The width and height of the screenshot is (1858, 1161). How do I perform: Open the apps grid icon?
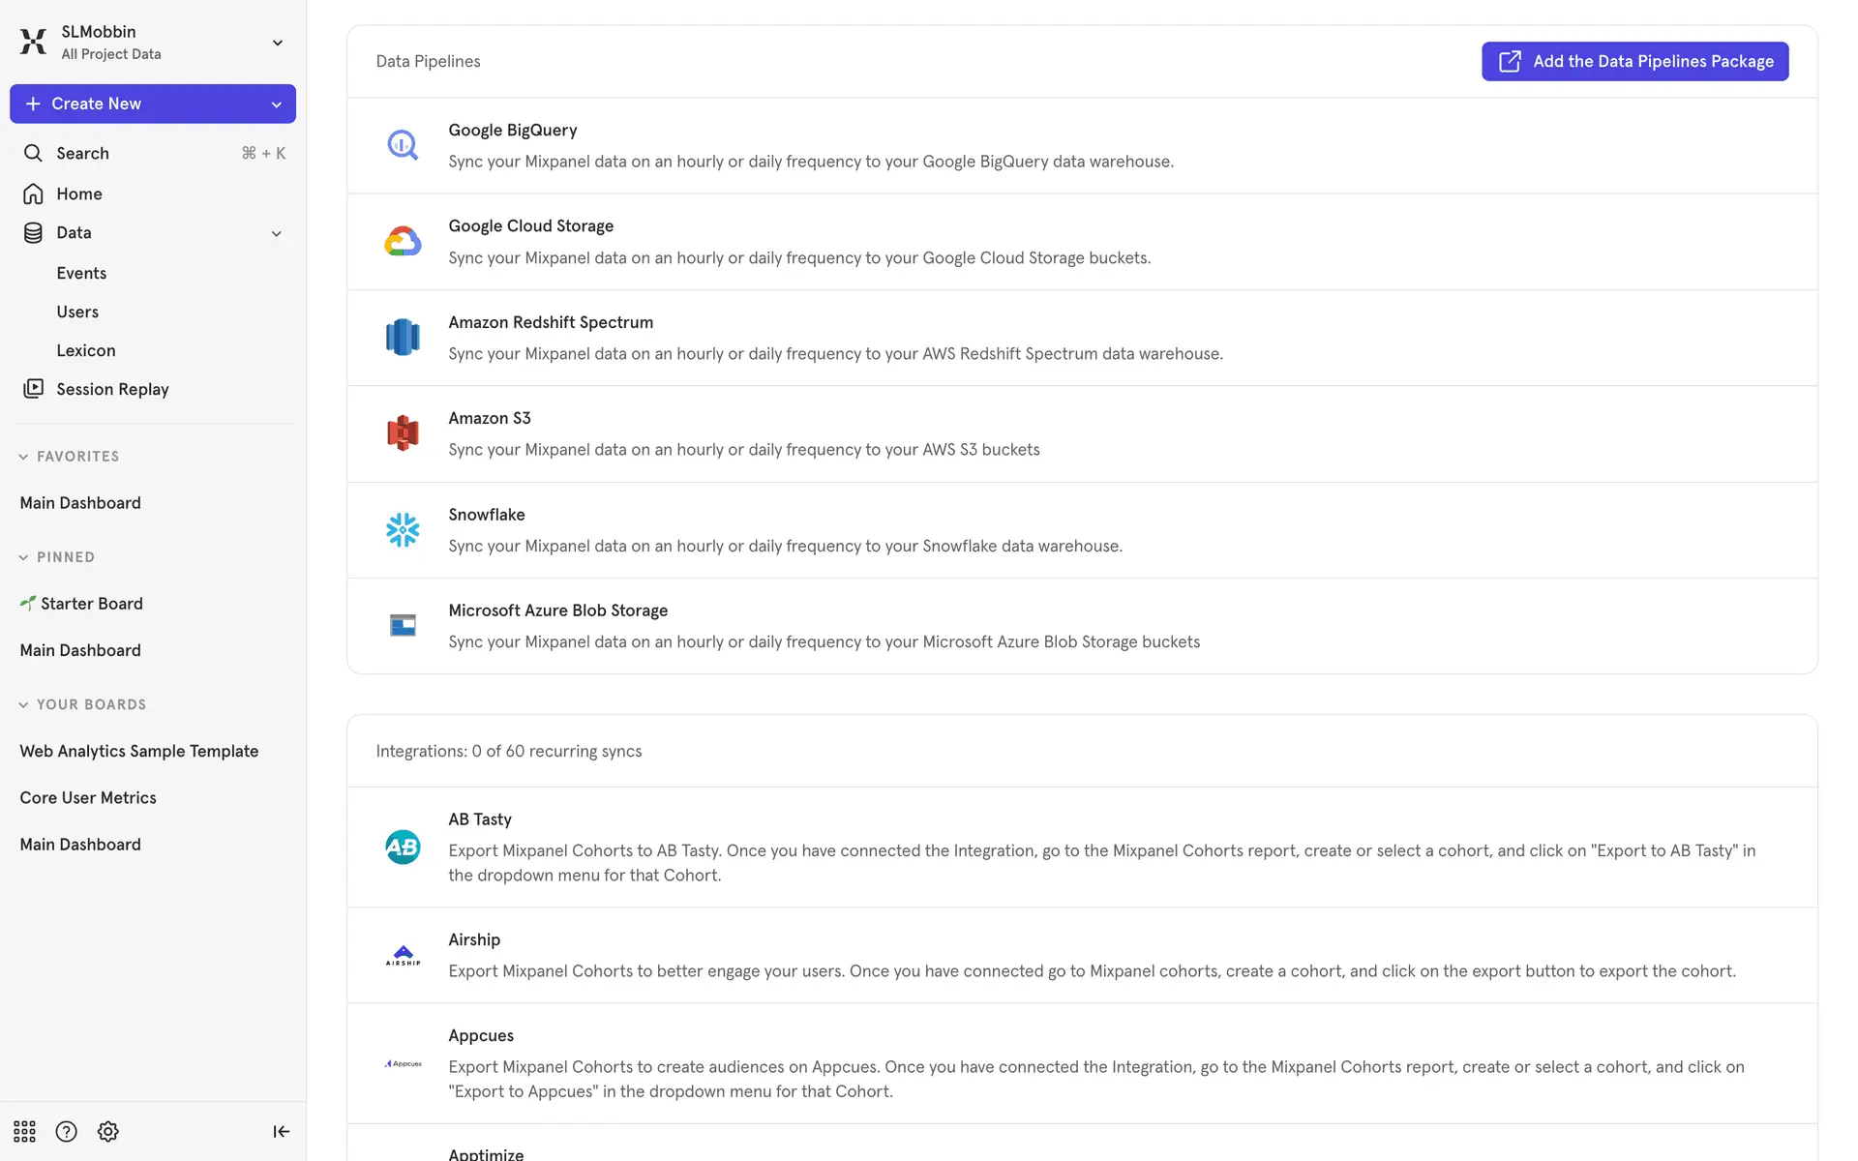point(24,1131)
